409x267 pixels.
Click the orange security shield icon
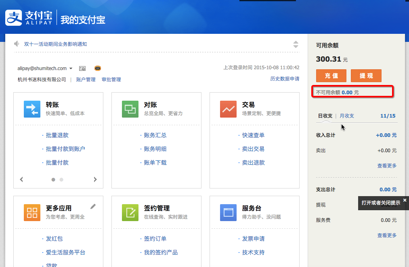98,68
